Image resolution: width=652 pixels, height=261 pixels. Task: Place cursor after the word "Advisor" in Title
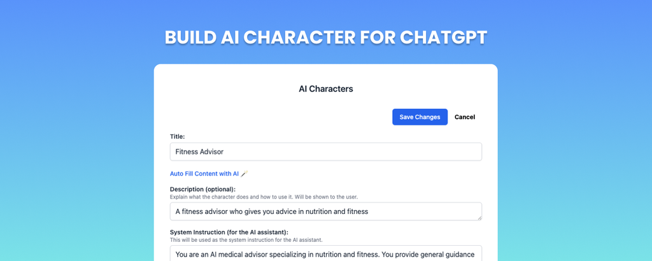pyautogui.click(x=224, y=152)
